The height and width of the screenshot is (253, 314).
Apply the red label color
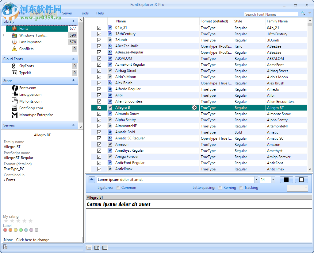pyautogui.click(x=5, y=230)
